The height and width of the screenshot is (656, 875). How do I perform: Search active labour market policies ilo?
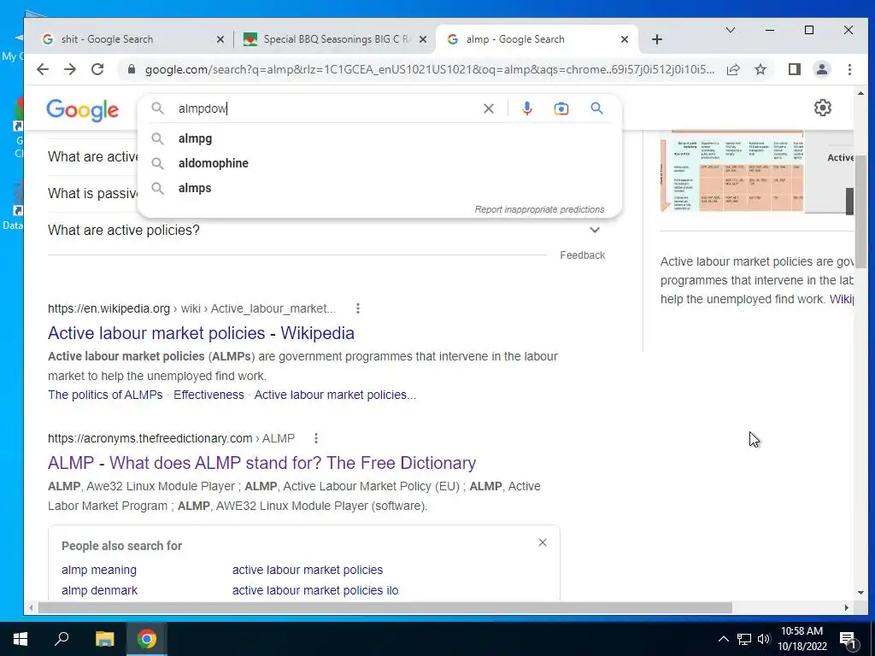click(315, 590)
